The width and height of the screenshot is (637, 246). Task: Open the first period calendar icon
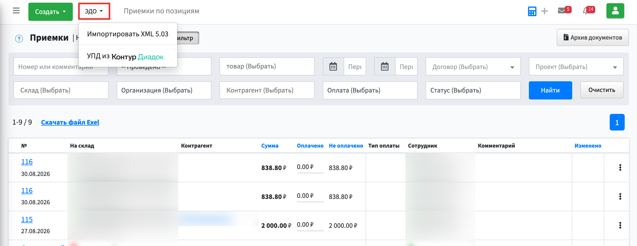(x=333, y=66)
